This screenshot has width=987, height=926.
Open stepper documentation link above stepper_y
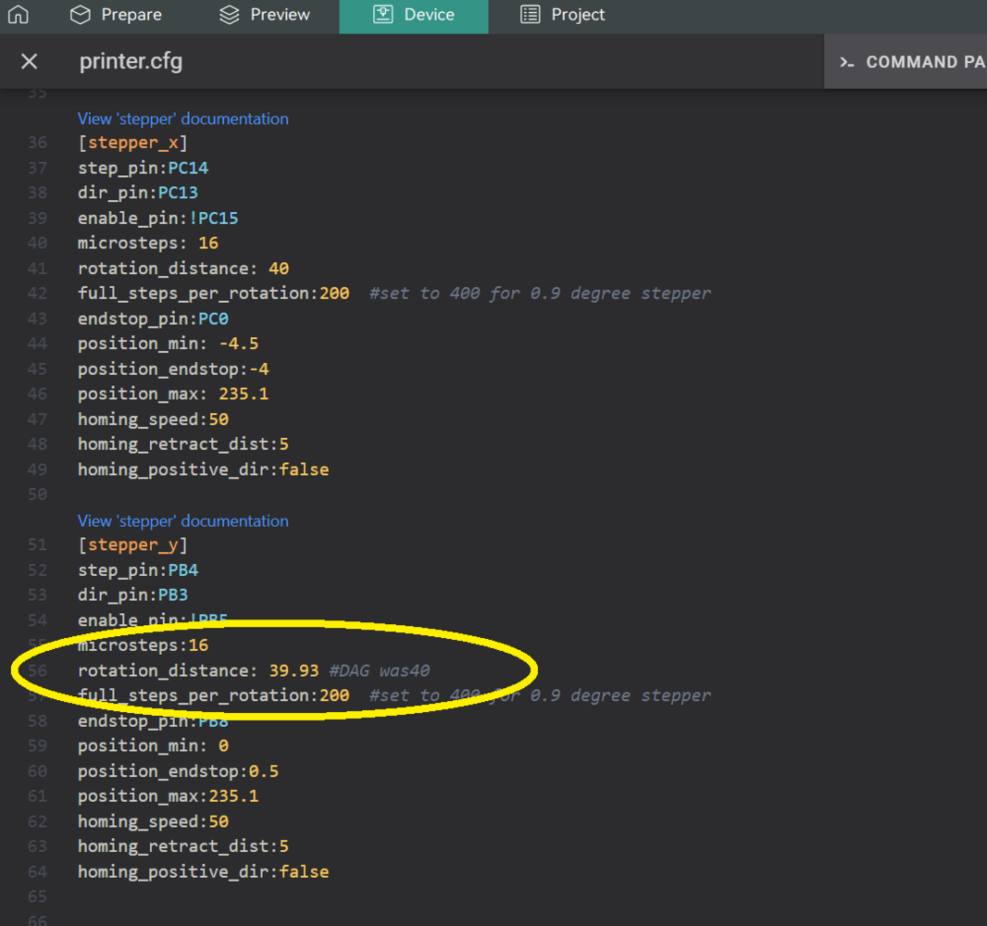(182, 520)
